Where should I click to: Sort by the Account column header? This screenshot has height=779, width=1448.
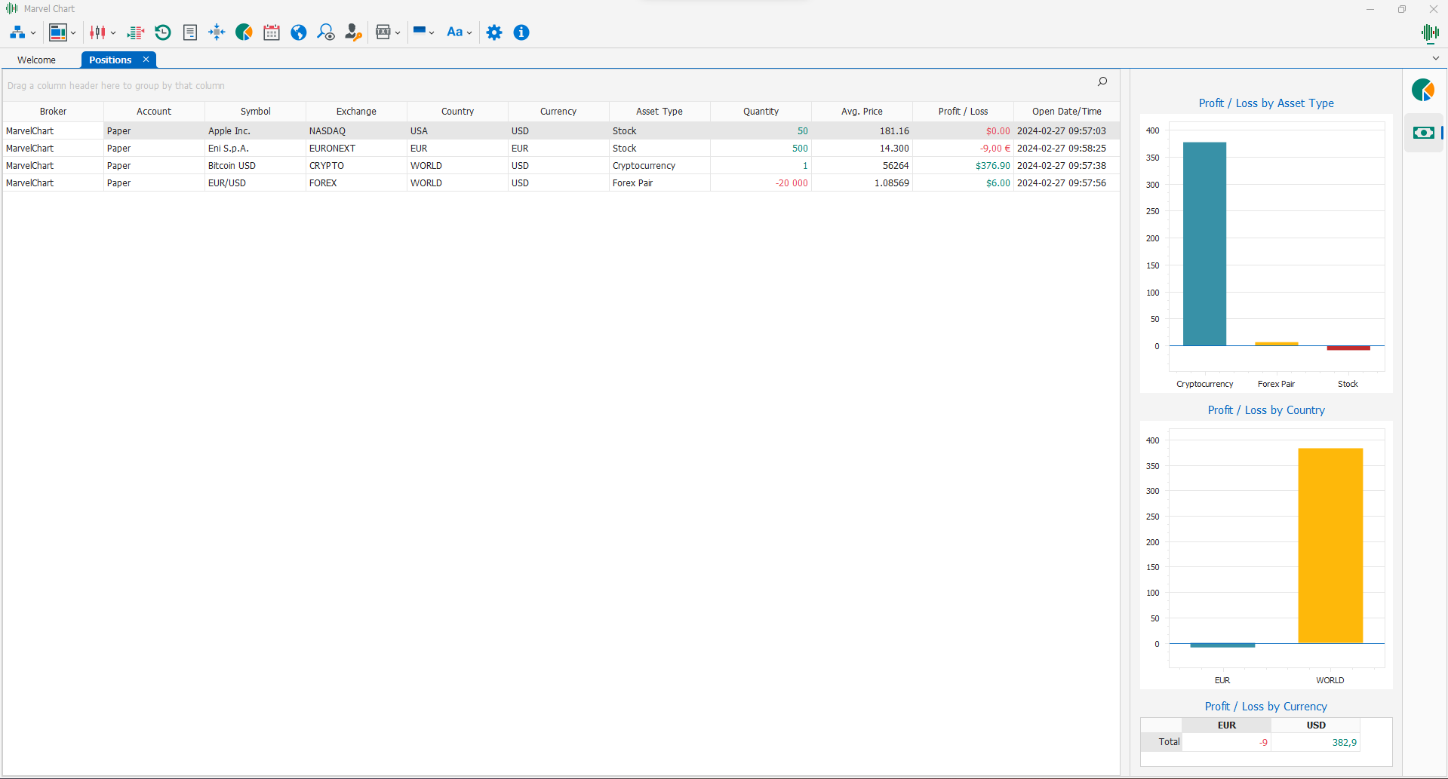[154, 111]
